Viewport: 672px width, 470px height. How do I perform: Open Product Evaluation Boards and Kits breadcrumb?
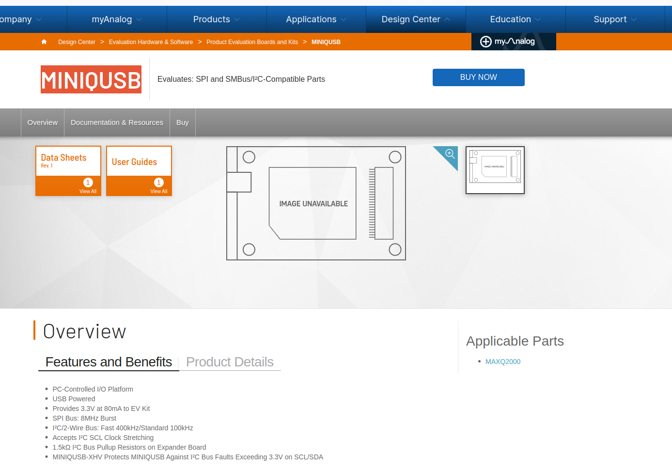[252, 42]
